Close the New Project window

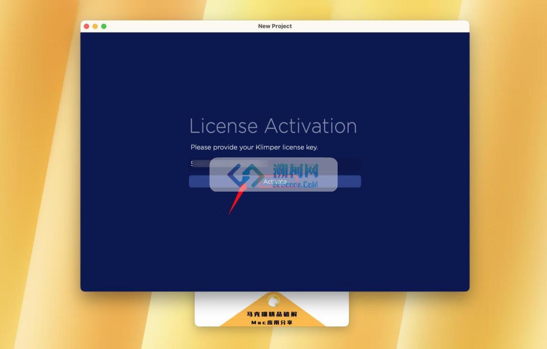pos(86,26)
